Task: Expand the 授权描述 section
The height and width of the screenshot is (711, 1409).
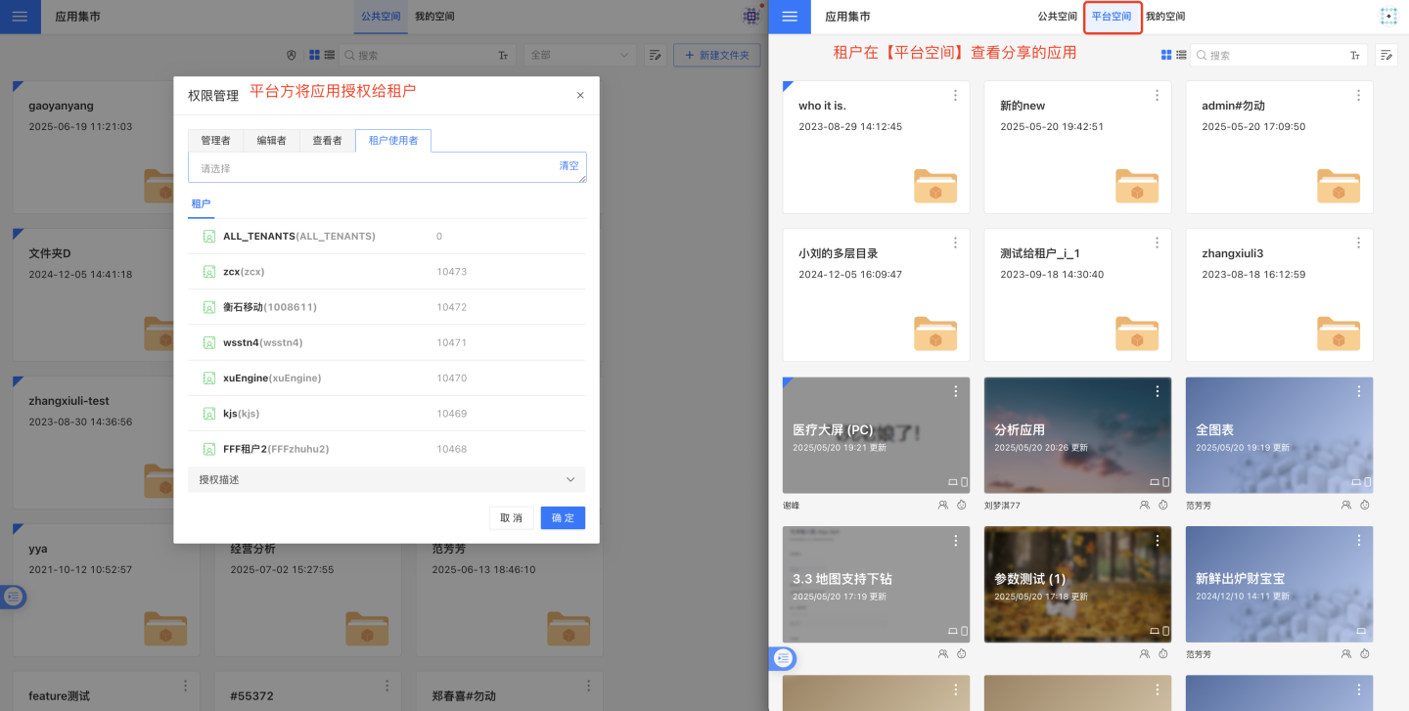Action: click(x=386, y=479)
